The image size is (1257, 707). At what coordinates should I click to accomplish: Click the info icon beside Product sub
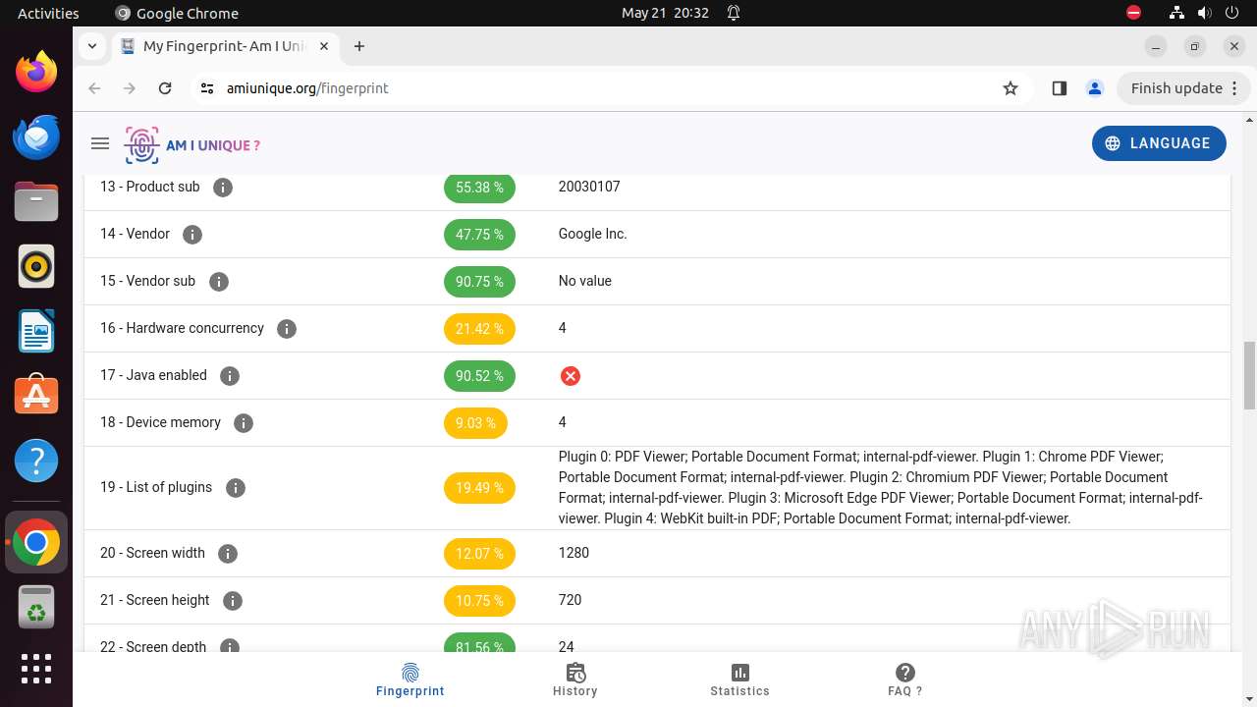(x=223, y=188)
